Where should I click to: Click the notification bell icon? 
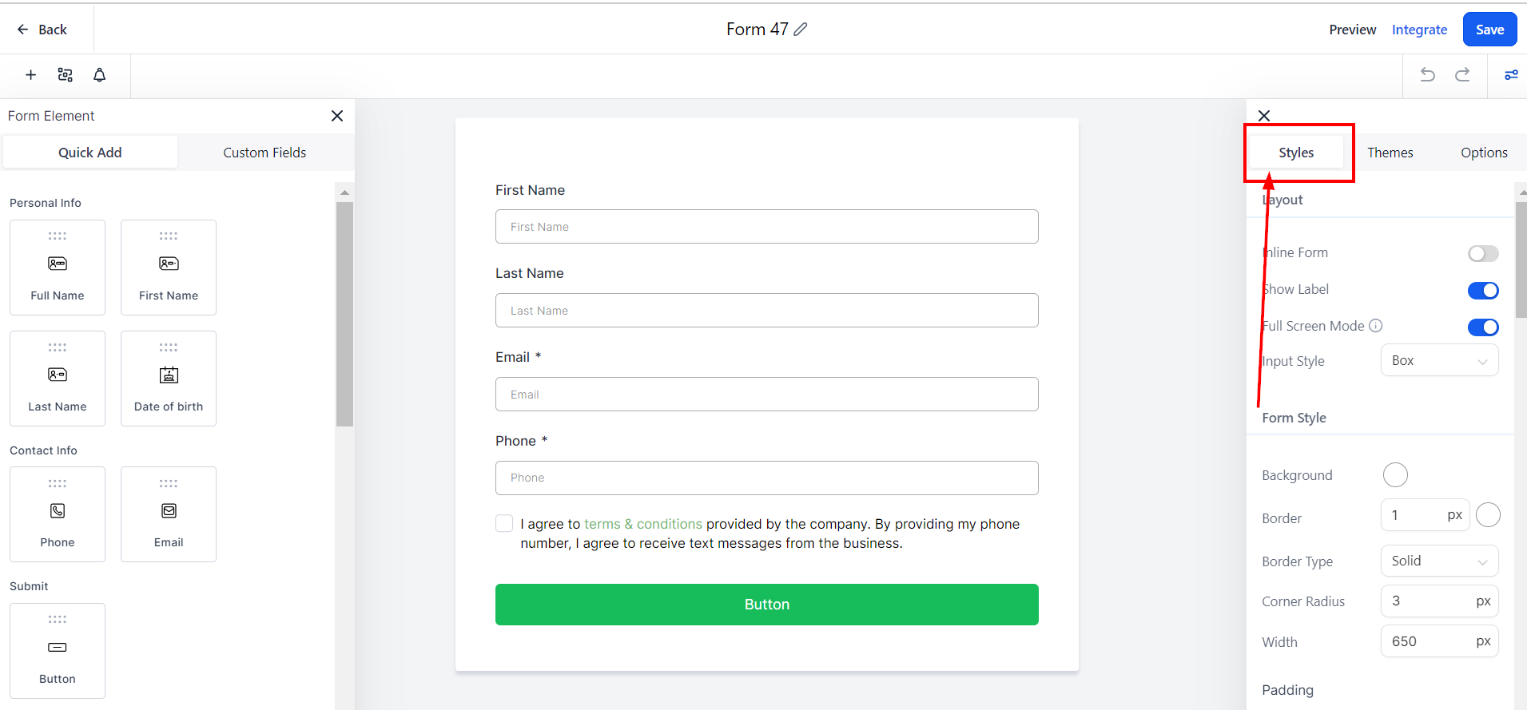100,75
